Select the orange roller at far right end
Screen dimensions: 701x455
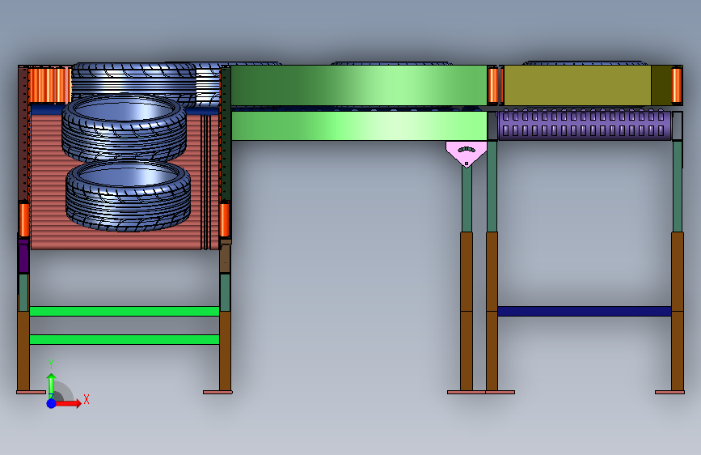(677, 85)
